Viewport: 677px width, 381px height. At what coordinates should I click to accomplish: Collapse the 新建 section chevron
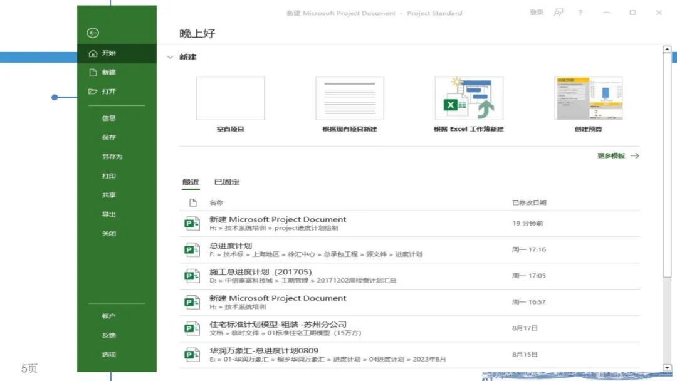(x=170, y=57)
